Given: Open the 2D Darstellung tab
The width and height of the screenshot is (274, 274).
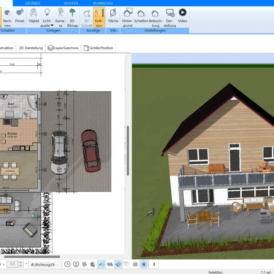Looking at the screenshot, I should point(31,48).
